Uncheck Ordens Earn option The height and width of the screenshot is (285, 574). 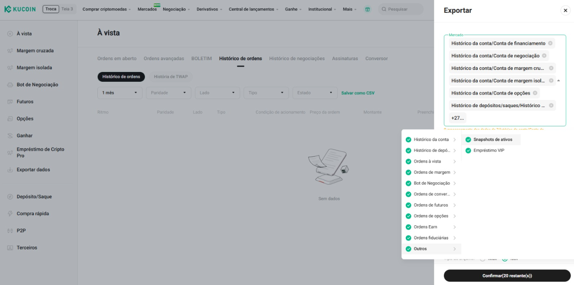(408, 227)
